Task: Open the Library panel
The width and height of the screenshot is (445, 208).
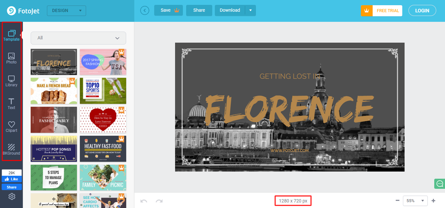Action: (x=11, y=81)
